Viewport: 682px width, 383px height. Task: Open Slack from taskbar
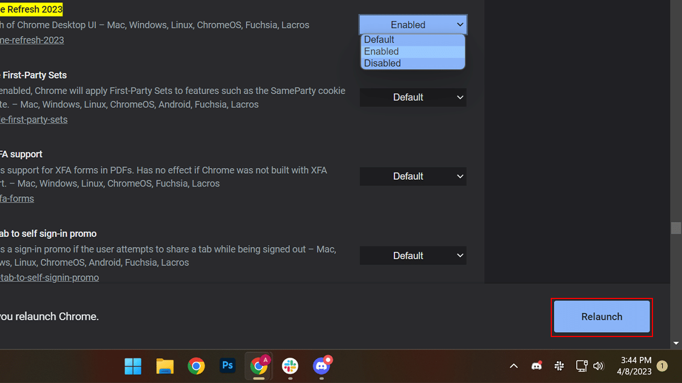pos(290,367)
